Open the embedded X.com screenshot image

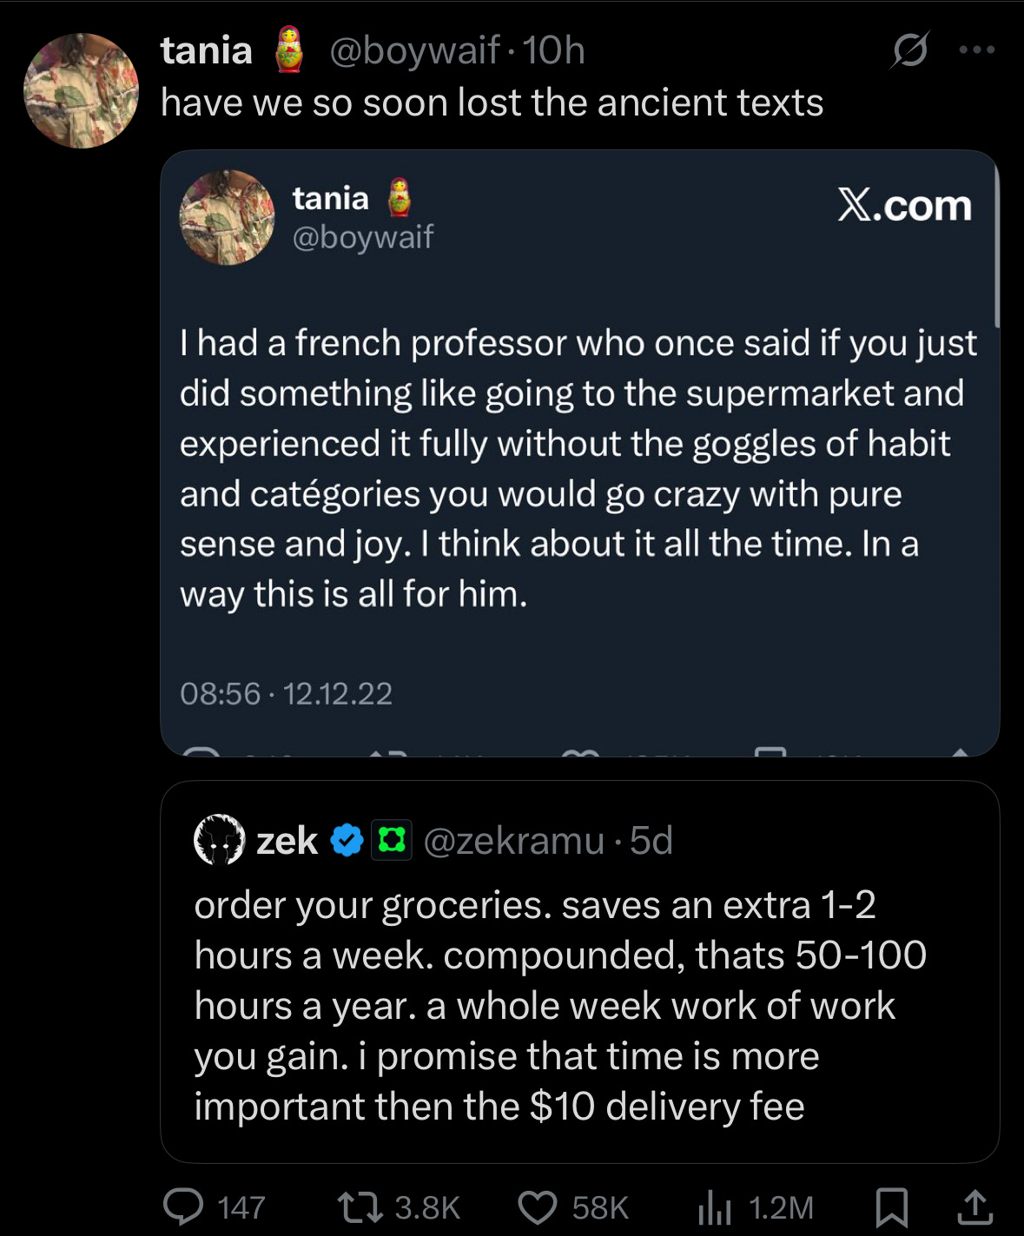579,452
